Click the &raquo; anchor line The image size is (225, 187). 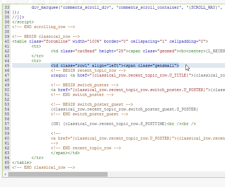coord(138,75)
